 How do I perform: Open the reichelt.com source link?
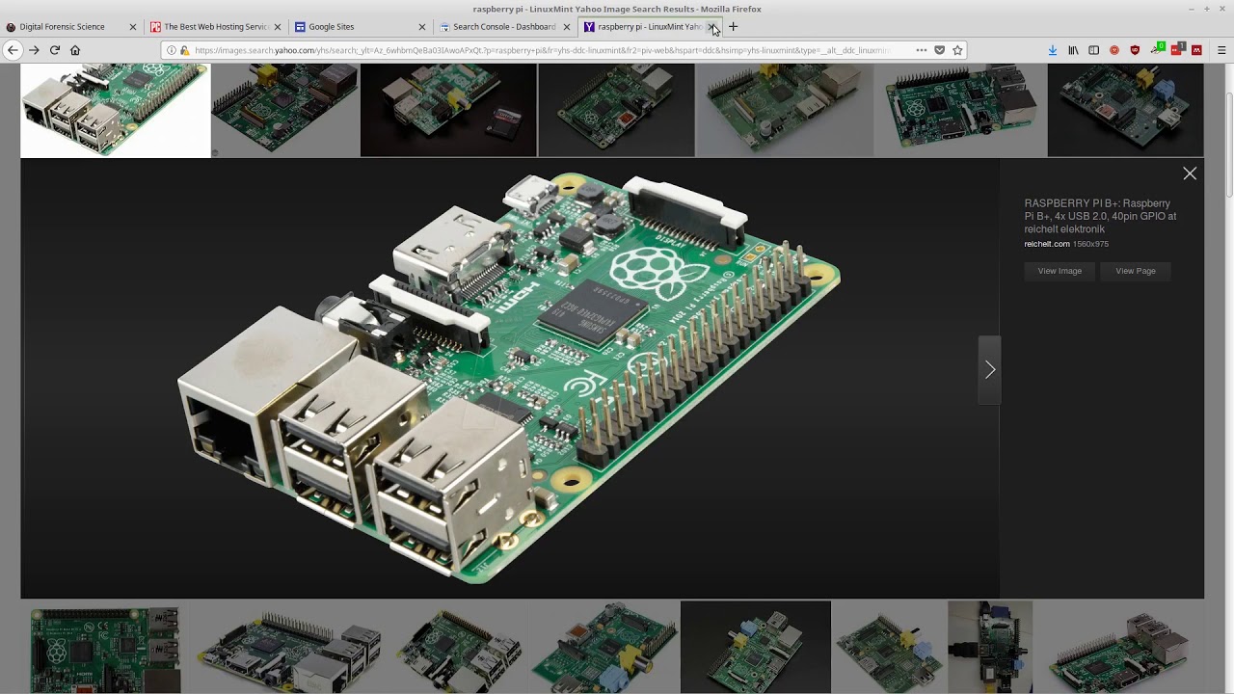[x=1047, y=244]
